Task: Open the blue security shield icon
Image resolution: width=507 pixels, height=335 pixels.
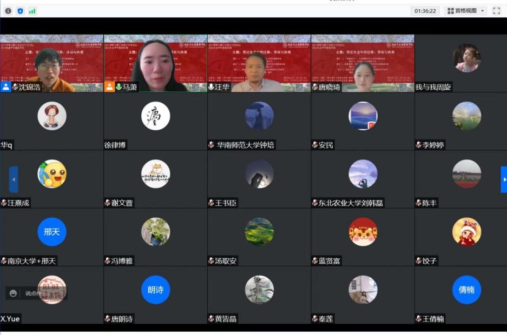Action: [20, 11]
